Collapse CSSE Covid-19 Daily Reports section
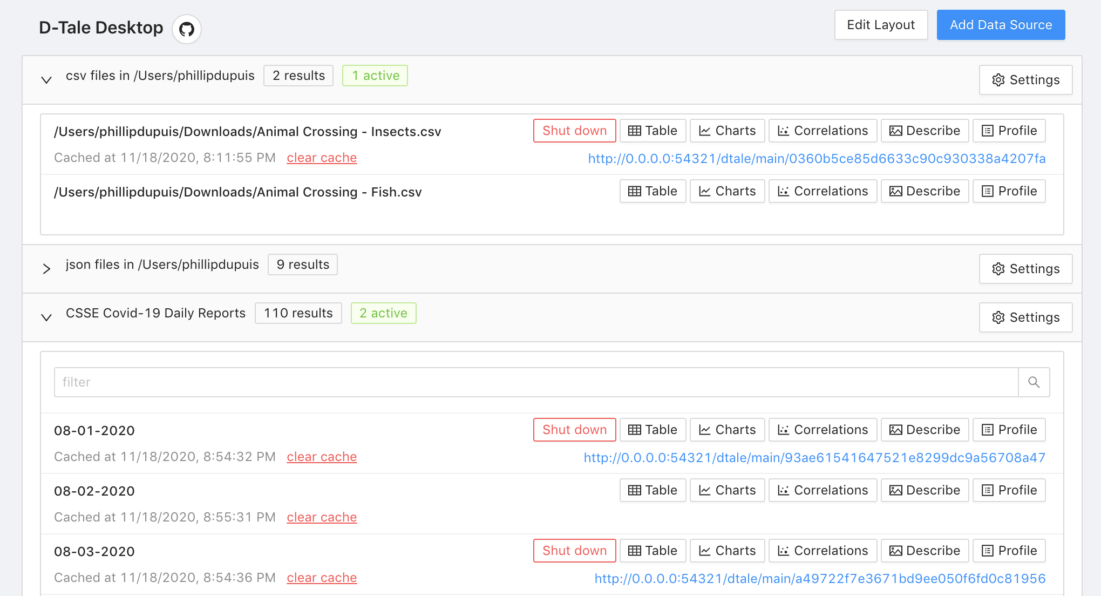Viewport: 1101px width, 596px height. pos(46,317)
